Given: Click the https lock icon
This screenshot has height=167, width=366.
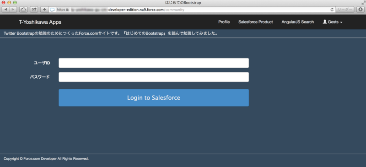Looking at the screenshot, I should (x=67, y=10).
